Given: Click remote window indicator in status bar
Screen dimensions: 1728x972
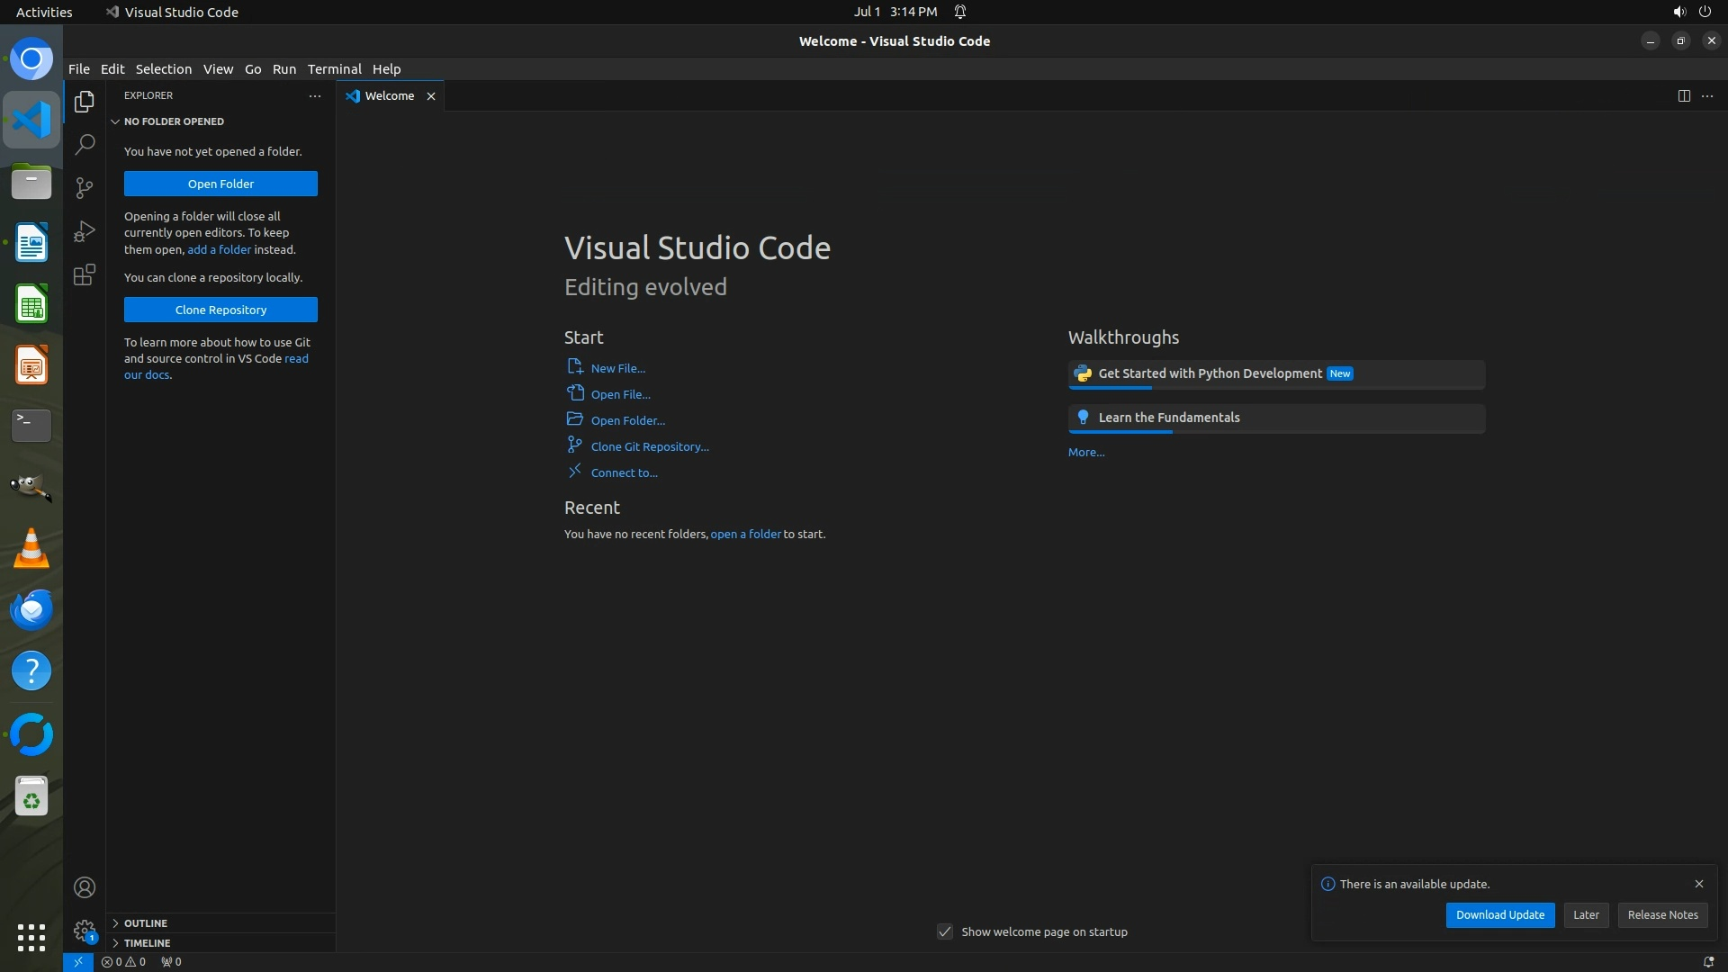Looking at the screenshot, I should (78, 961).
